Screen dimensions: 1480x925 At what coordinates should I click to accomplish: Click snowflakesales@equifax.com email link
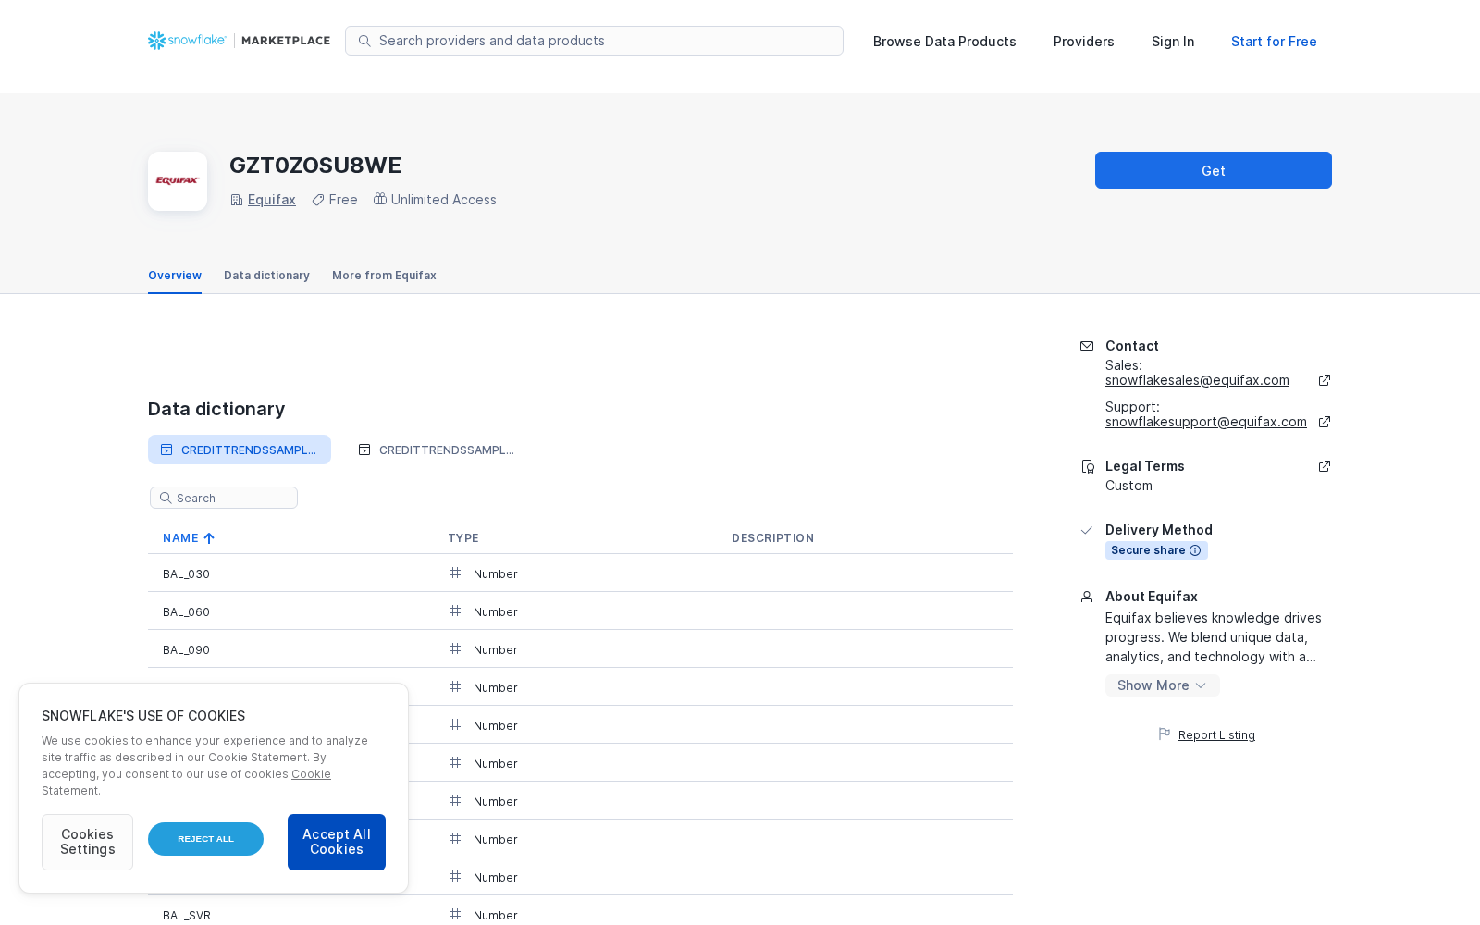tap(1197, 380)
